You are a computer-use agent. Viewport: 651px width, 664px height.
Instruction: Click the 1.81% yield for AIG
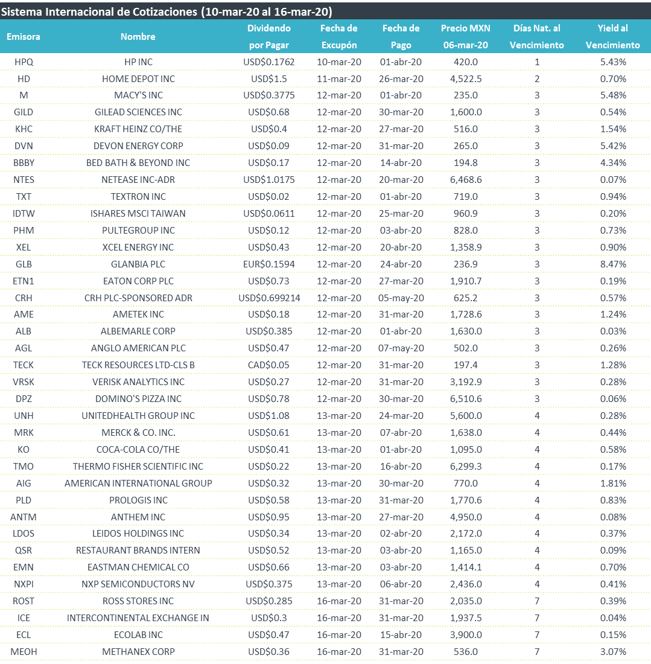613,484
